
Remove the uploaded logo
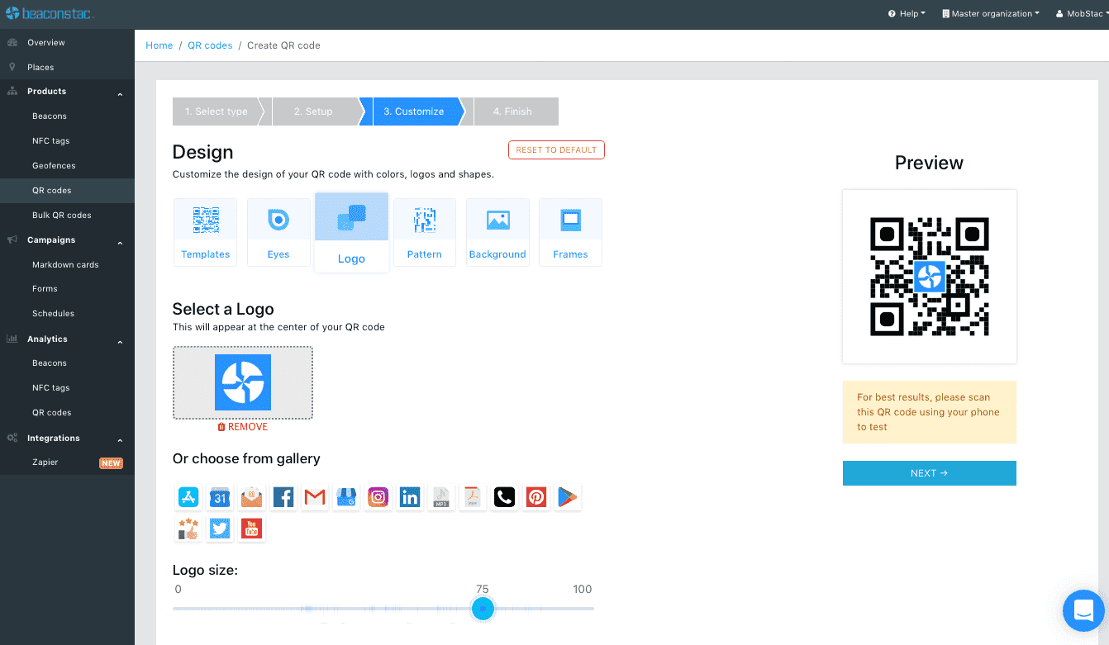click(x=243, y=427)
